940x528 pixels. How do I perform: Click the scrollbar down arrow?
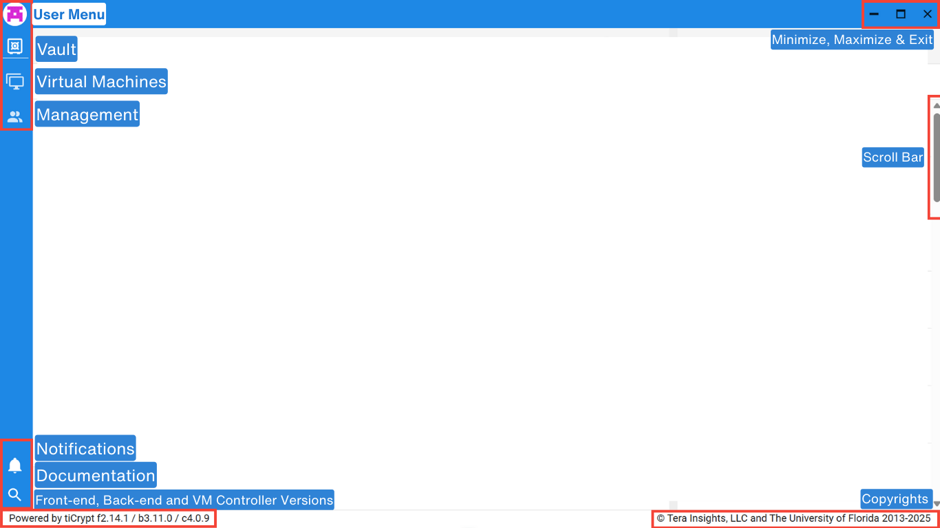coord(936,504)
